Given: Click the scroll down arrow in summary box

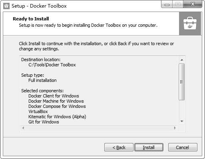Looking at the screenshot, I should [182, 121].
